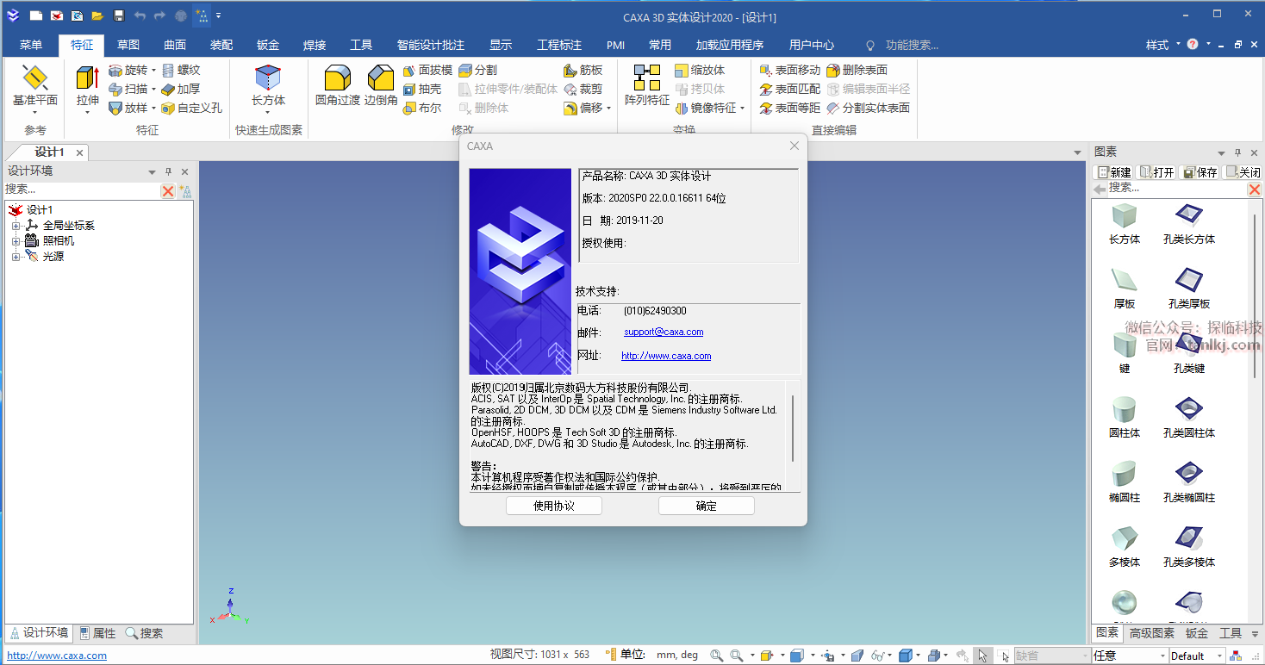Click the save icon in quick access toolbar
The image size is (1265, 665).
pyautogui.click(x=119, y=16)
